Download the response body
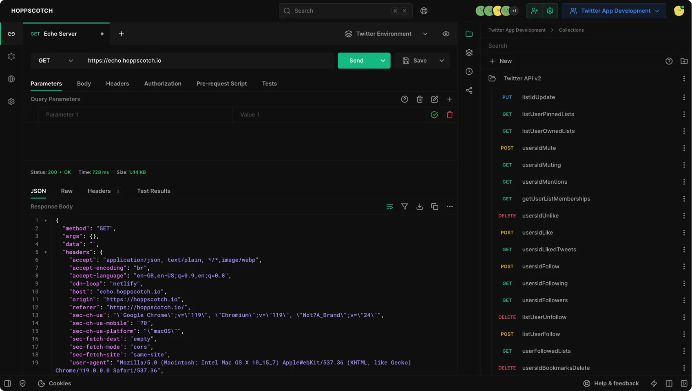The width and height of the screenshot is (692, 391). [420, 206]
